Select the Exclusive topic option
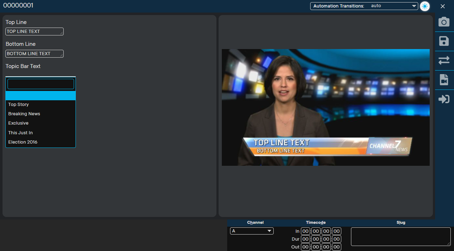 click(x=18, y=123)
